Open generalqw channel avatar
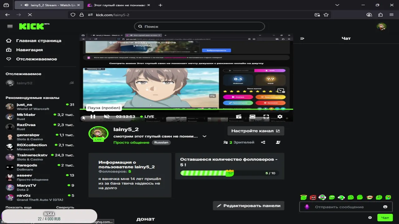Viewport: 399px width, 224px height. tap(10, 137)
